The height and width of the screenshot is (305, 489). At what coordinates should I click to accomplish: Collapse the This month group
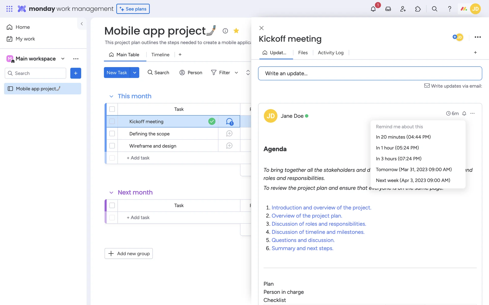[111, 96]
